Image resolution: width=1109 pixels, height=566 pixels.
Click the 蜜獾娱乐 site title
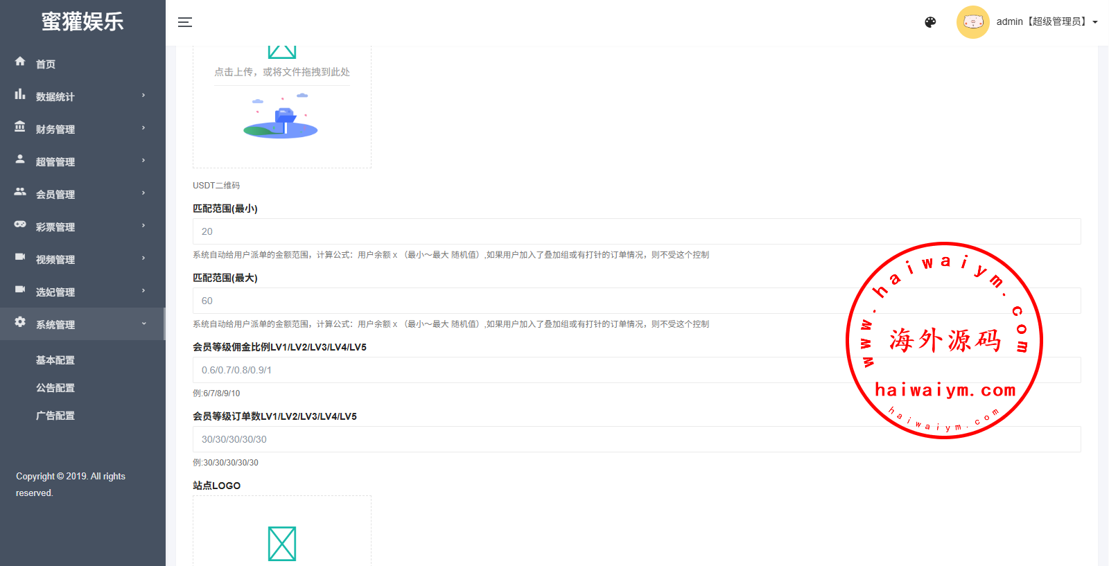coord(82,21)
